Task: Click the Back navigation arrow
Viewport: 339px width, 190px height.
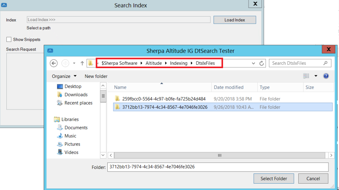Action: pyautogui.click(x=53, y=63)
